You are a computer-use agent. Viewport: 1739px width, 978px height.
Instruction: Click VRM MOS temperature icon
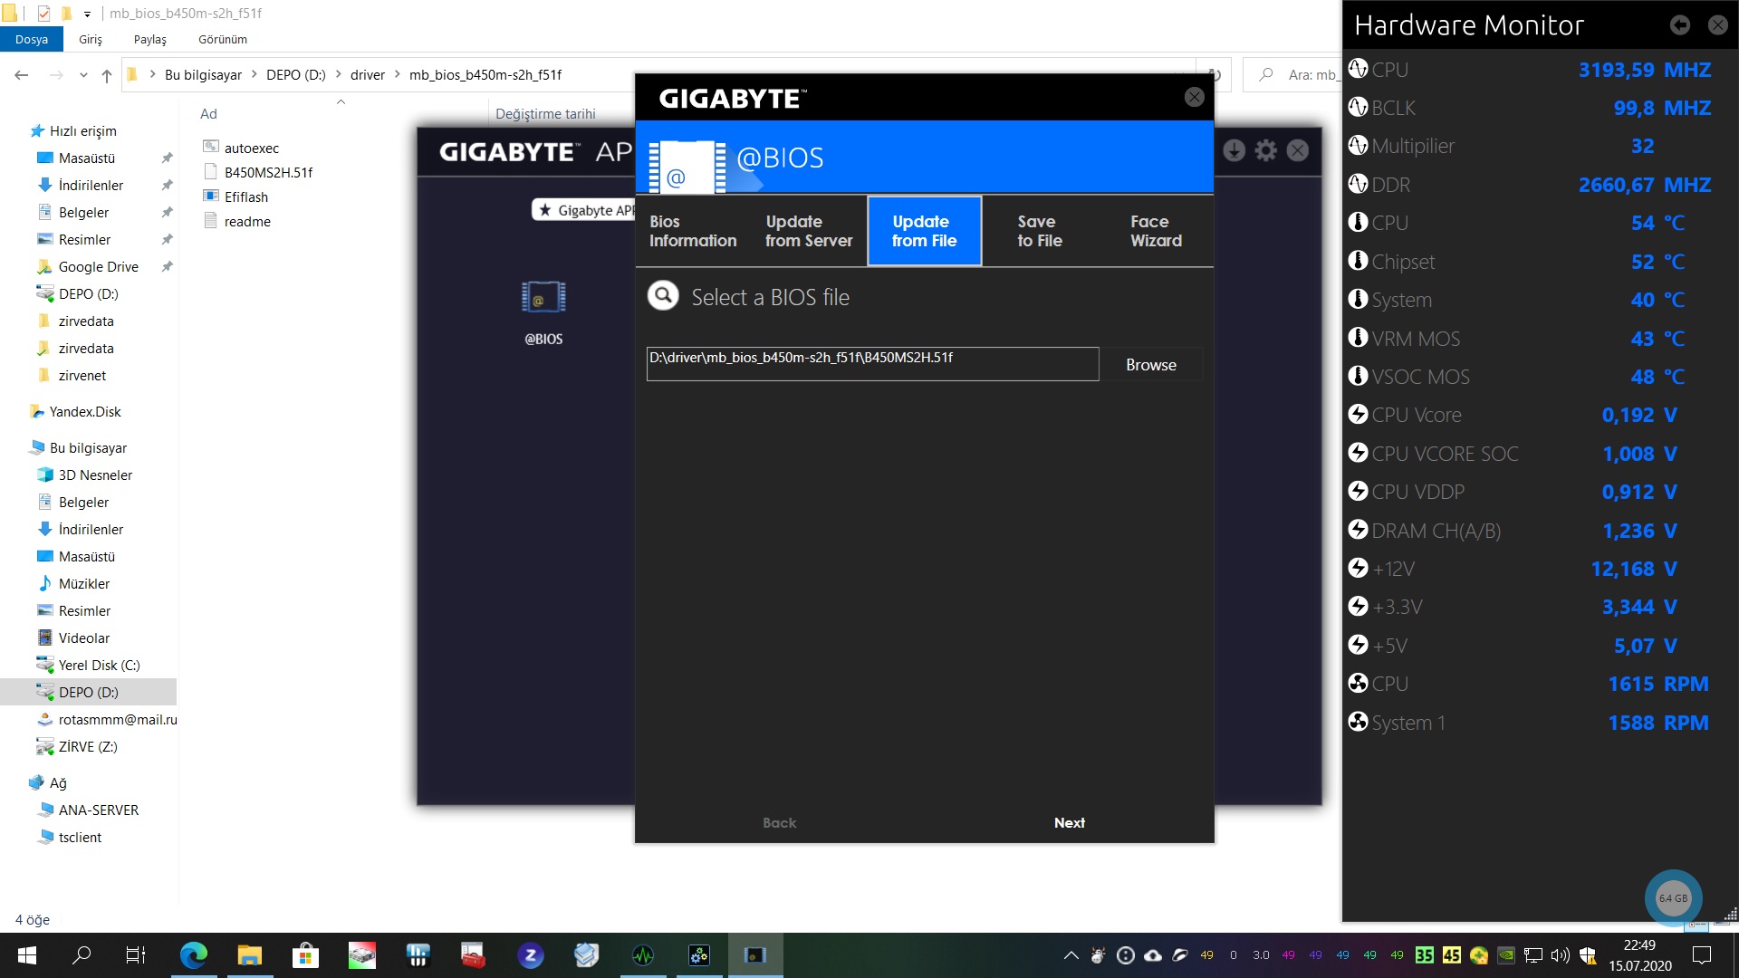(x=1358, y=338)
